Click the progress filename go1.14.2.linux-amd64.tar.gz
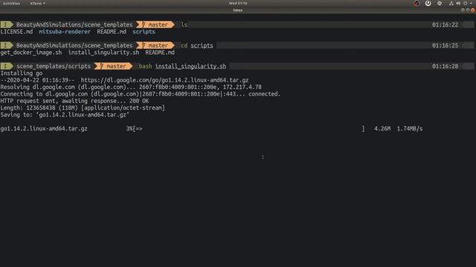The width and height of the screenshot is (476, 267). coord(44,128)
